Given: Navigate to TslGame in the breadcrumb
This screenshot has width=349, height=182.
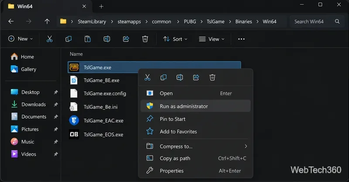Looking at the screenshot, I should (216, 22).
